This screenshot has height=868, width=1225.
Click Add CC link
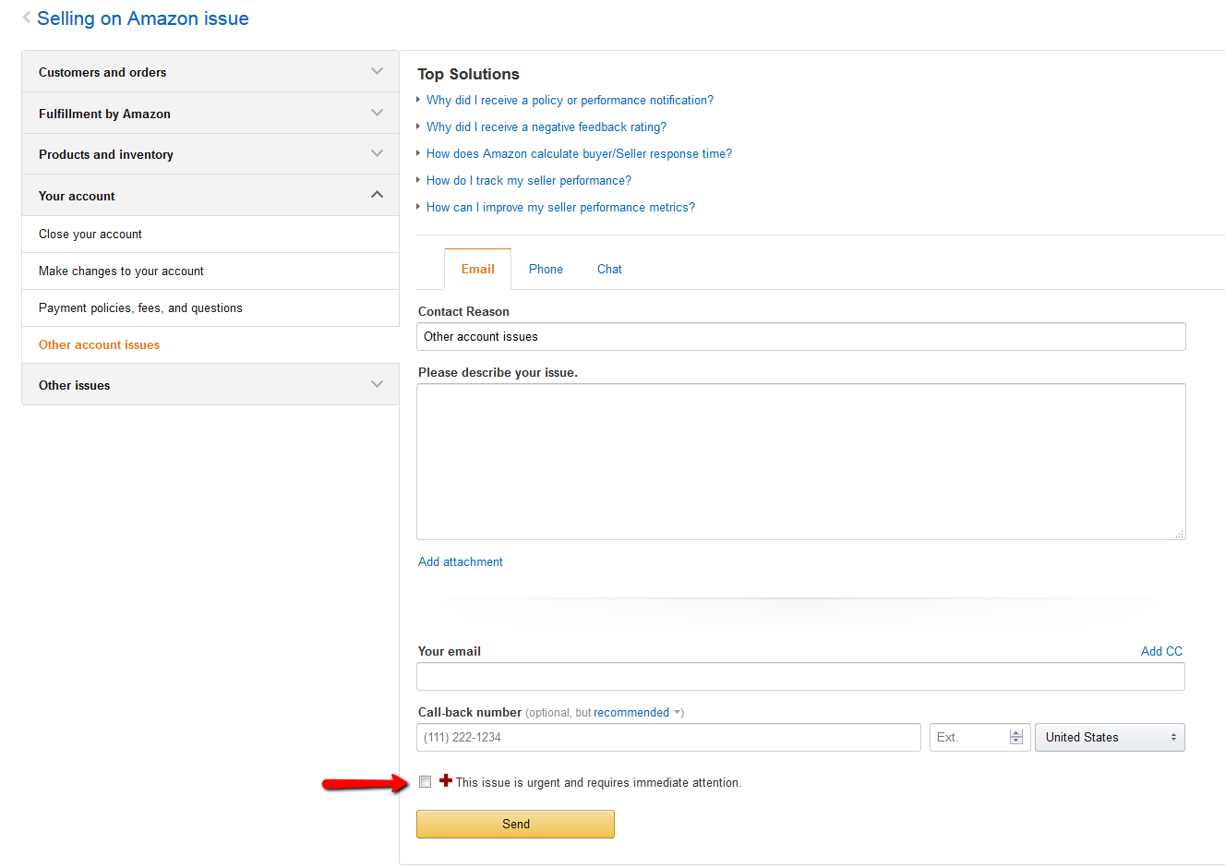pos(1161,651)
